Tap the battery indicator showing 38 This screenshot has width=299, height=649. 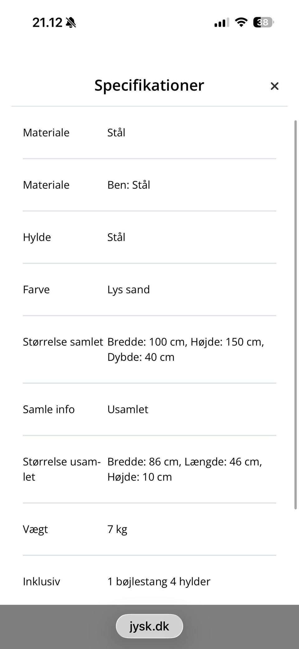coord(263,22)
